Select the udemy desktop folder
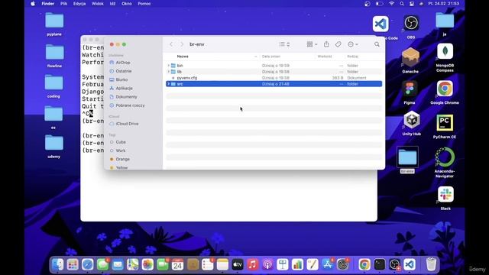 pyautogui.click(x=54, y=143)
